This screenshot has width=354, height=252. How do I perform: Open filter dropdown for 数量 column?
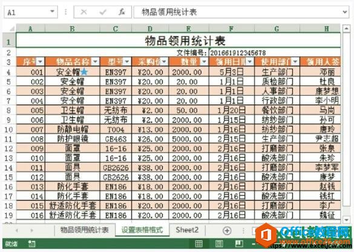click(x=204, y=61)
